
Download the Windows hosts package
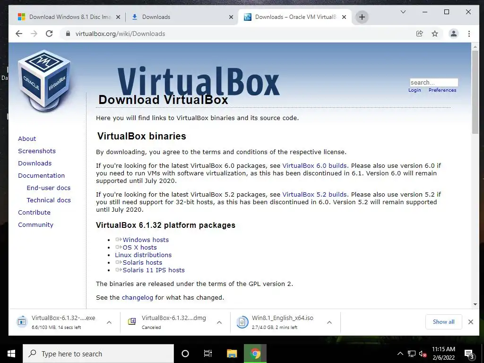click(146, 240)
